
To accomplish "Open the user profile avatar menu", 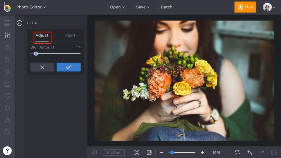I will tap(269, 7).
